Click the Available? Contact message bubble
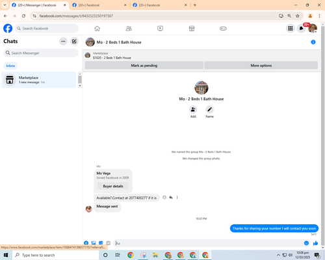The height and width of the screenshot is (260, 325). click(127, 198)
